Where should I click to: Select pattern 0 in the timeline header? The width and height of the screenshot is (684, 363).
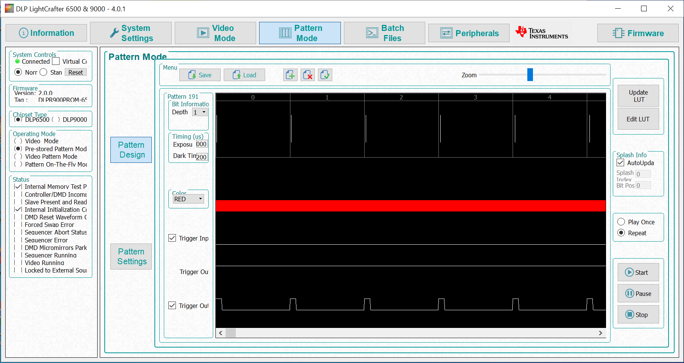(x=253, y=97)
